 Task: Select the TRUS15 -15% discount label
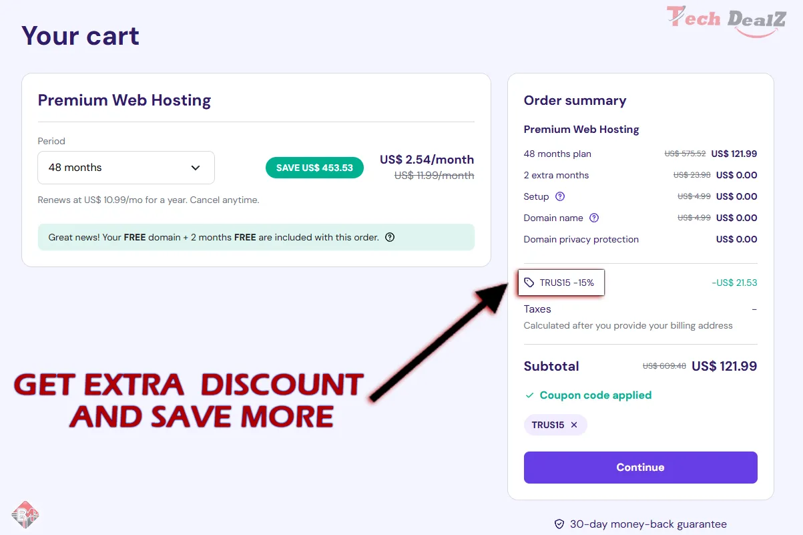click(567, 283)
